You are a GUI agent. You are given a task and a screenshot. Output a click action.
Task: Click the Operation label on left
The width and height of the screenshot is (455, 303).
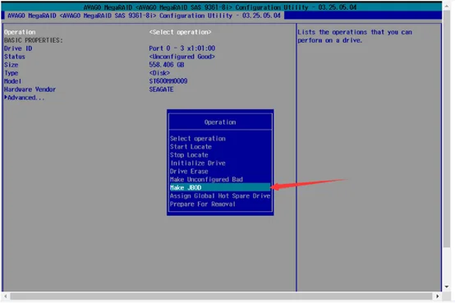[x=20, y=32]
